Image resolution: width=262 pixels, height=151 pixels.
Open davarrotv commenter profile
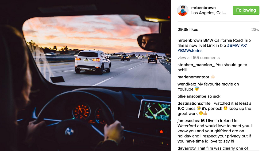tap(187, 148)
